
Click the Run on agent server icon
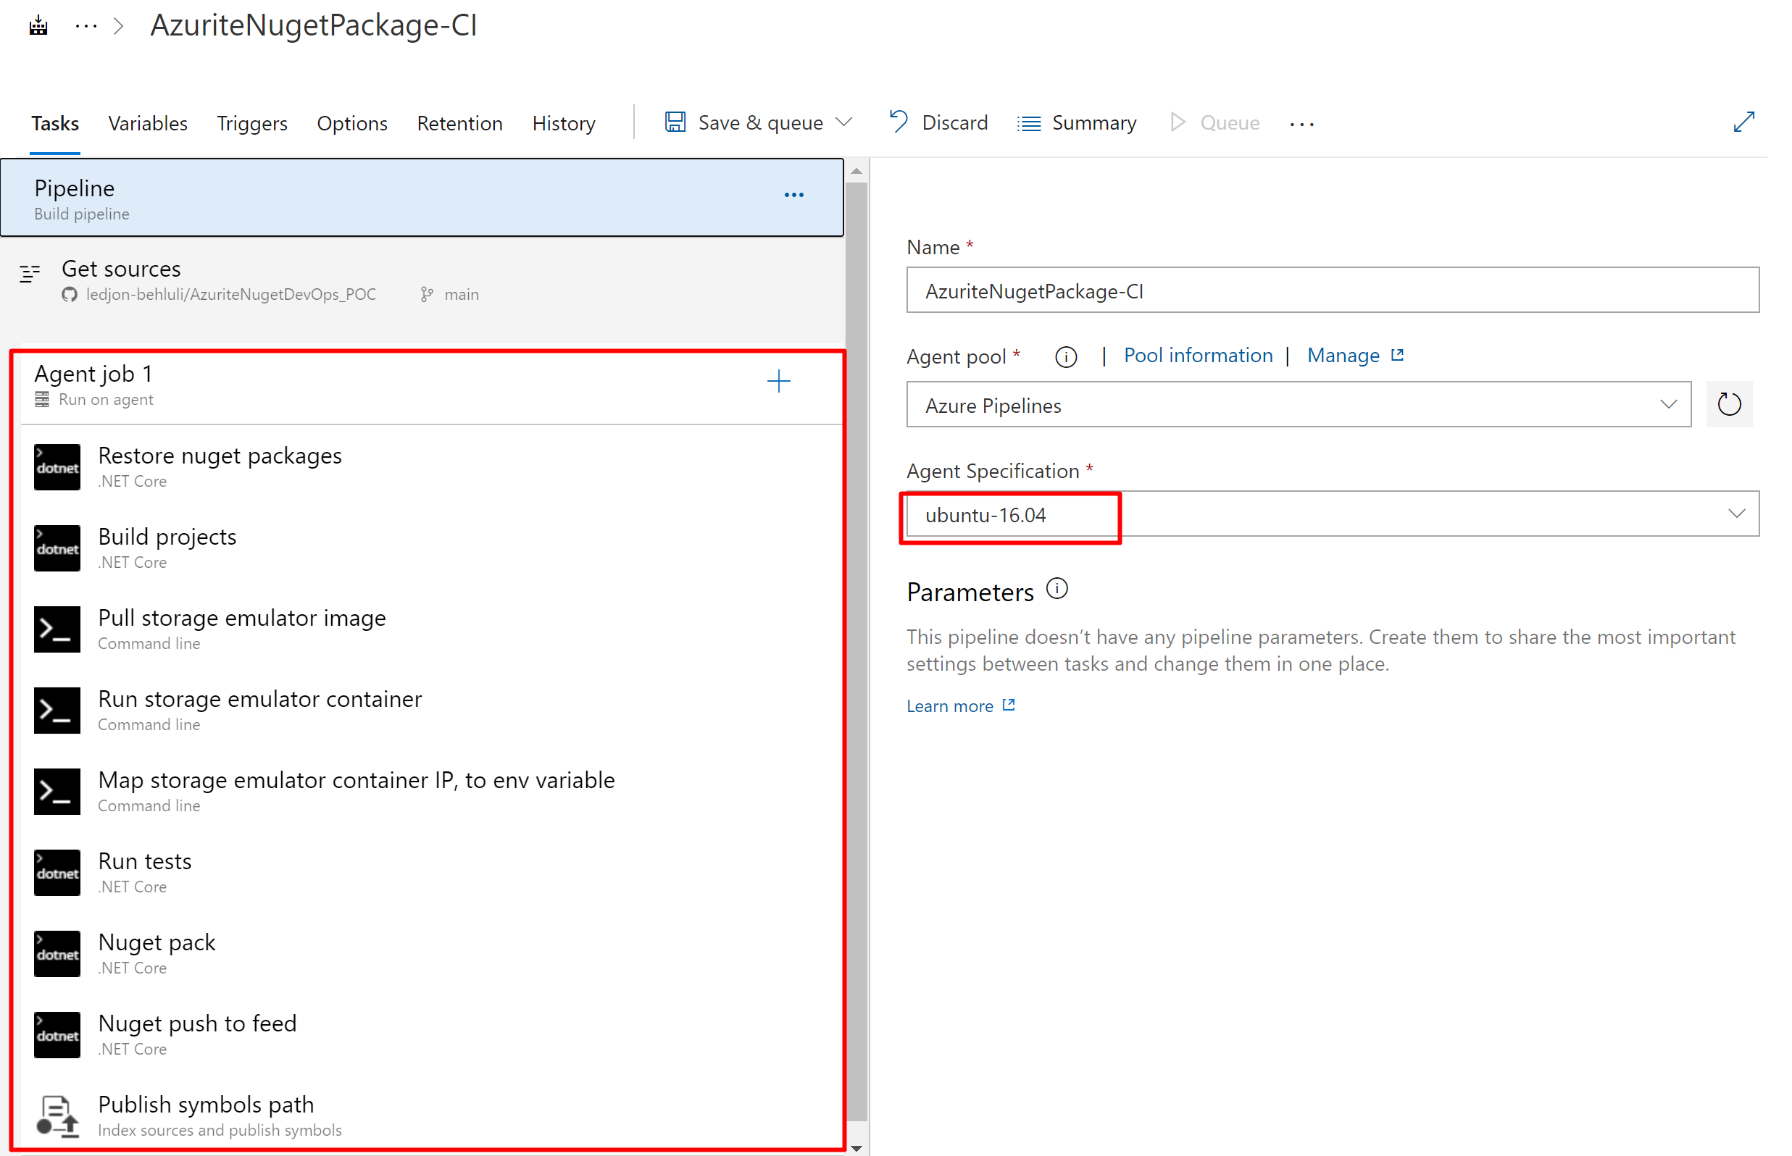click(x=42, y=400)
